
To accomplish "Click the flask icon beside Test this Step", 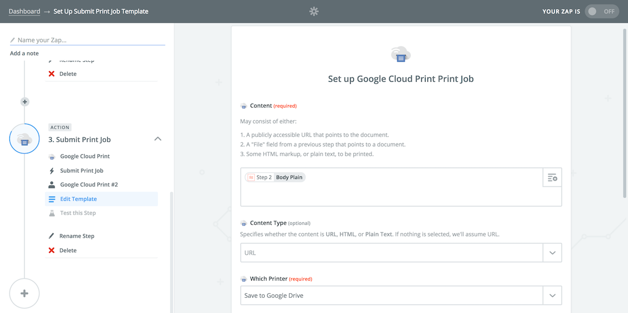I will tap(51, 213).
